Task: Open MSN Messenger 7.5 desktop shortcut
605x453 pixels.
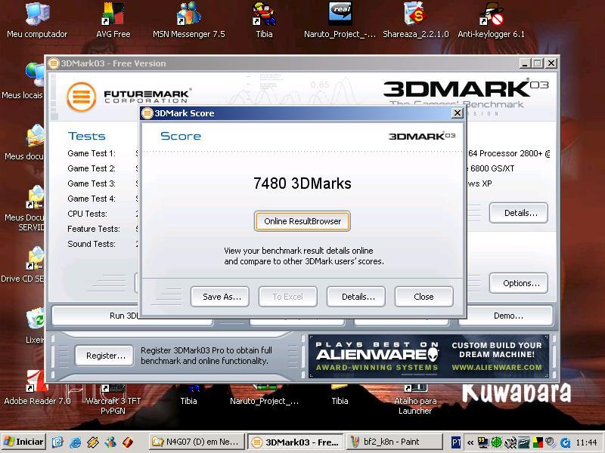Action: coord(188,20)
